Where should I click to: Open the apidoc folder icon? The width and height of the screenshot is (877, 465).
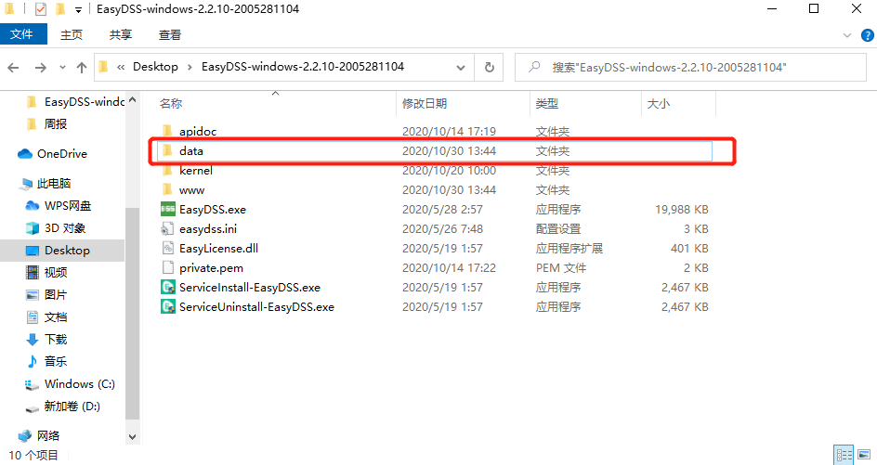coord(167,132)
